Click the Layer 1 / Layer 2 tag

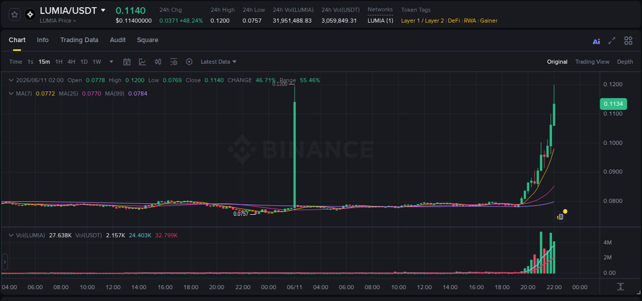[422, 21]
